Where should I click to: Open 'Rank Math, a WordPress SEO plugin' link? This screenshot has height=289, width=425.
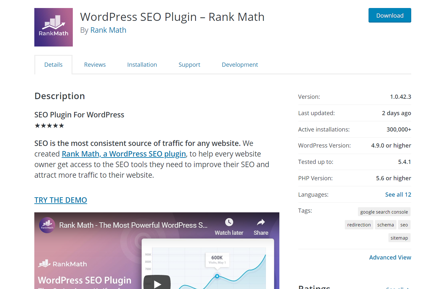(x=124, y=154)
